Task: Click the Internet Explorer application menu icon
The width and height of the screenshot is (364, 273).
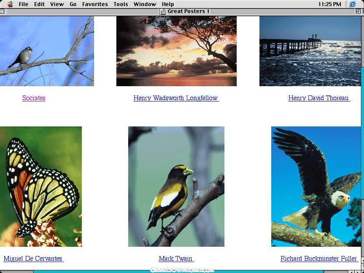Action: point(353,4)
